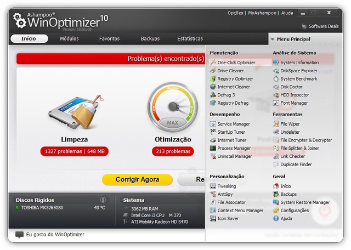Start System Benchmark stopwatch icon
Screen dimensions: 351x250
[276, 78]
